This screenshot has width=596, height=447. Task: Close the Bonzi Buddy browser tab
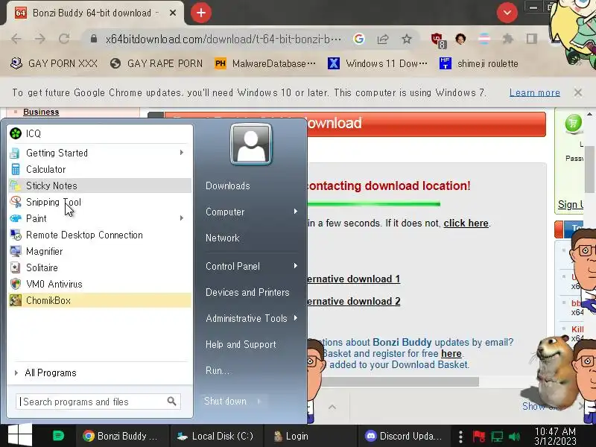coord(173,13)
